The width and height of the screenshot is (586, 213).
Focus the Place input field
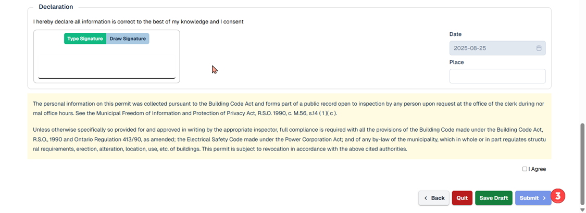[x=497, y=76]
